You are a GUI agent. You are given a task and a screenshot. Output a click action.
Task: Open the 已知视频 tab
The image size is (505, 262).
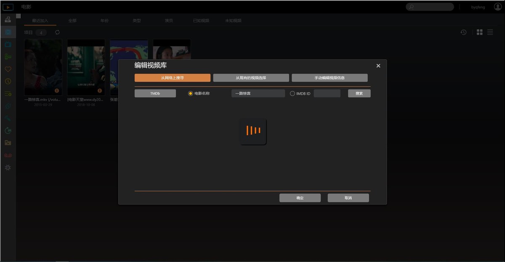[201, 21]
